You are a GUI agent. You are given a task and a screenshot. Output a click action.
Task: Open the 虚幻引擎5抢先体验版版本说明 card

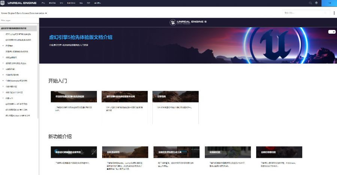pyautogui.click(x=125, y=107)
